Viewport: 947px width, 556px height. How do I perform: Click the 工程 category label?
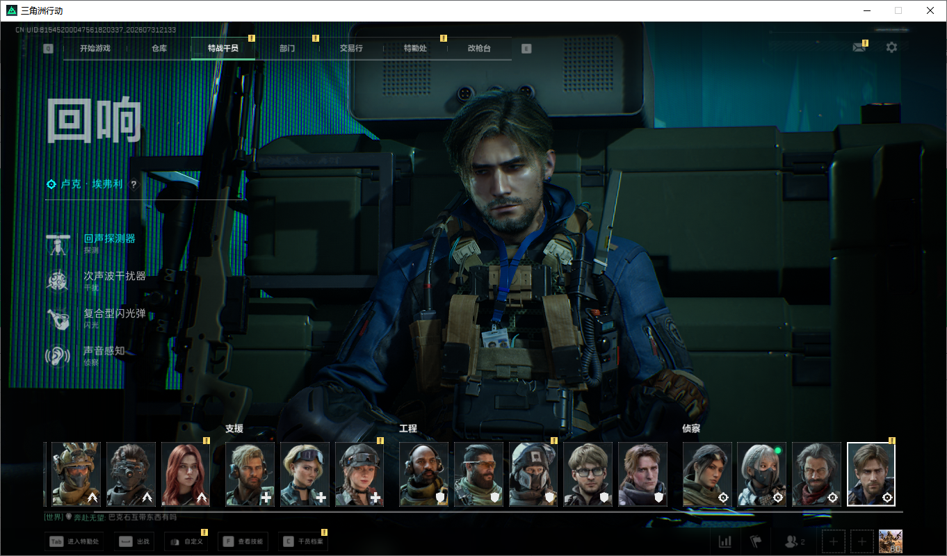click(408, 429)
